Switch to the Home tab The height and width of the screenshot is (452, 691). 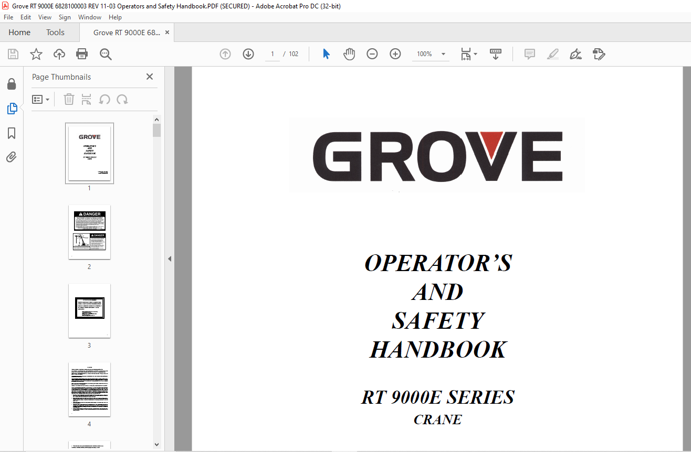tap(19, 33)
